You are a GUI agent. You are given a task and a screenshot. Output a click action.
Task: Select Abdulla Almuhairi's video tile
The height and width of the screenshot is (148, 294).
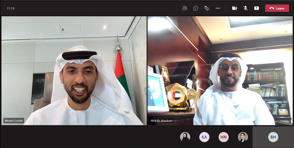[220, 71]
